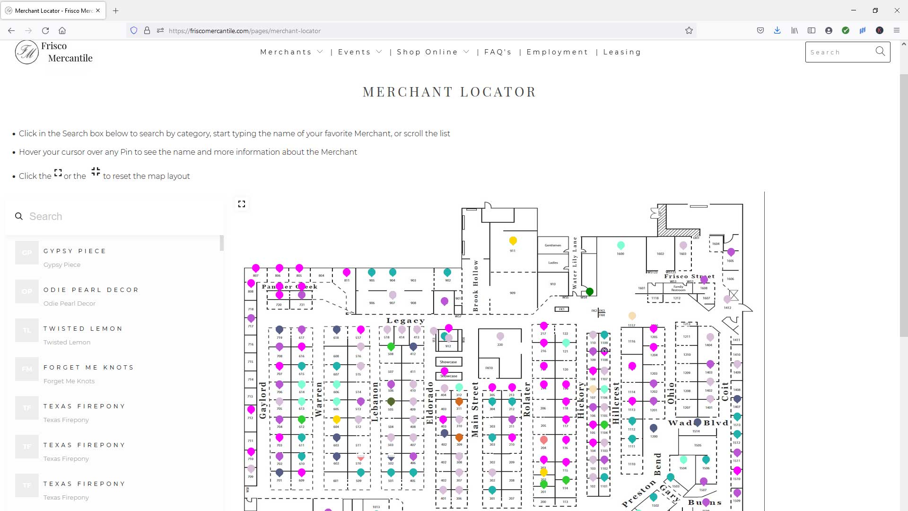908x511 pixels.
Task: Reload the page
Action: point(45,31)
